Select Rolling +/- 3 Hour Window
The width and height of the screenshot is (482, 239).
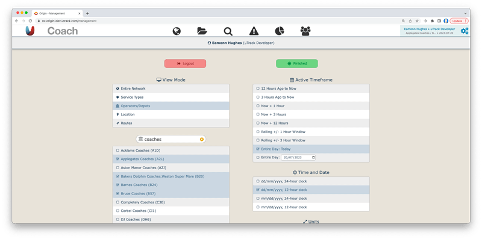[311, 140]
